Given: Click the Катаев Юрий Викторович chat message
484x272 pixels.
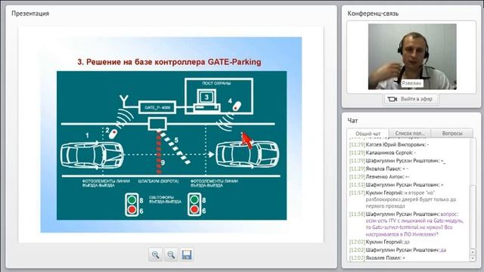Looking at the screenshot, I should [389, 144].
